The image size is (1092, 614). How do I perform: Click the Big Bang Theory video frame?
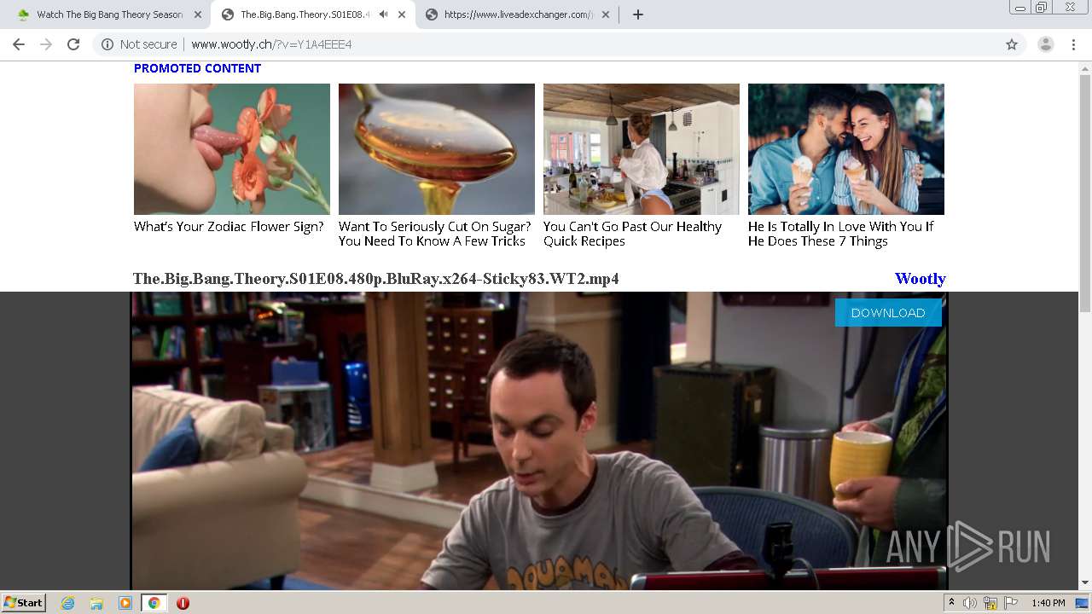(x=539, y=440)
